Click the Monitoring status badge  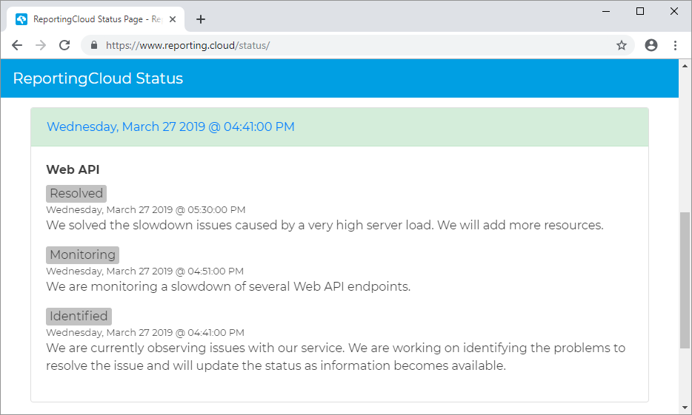click(x=82, y=254)
